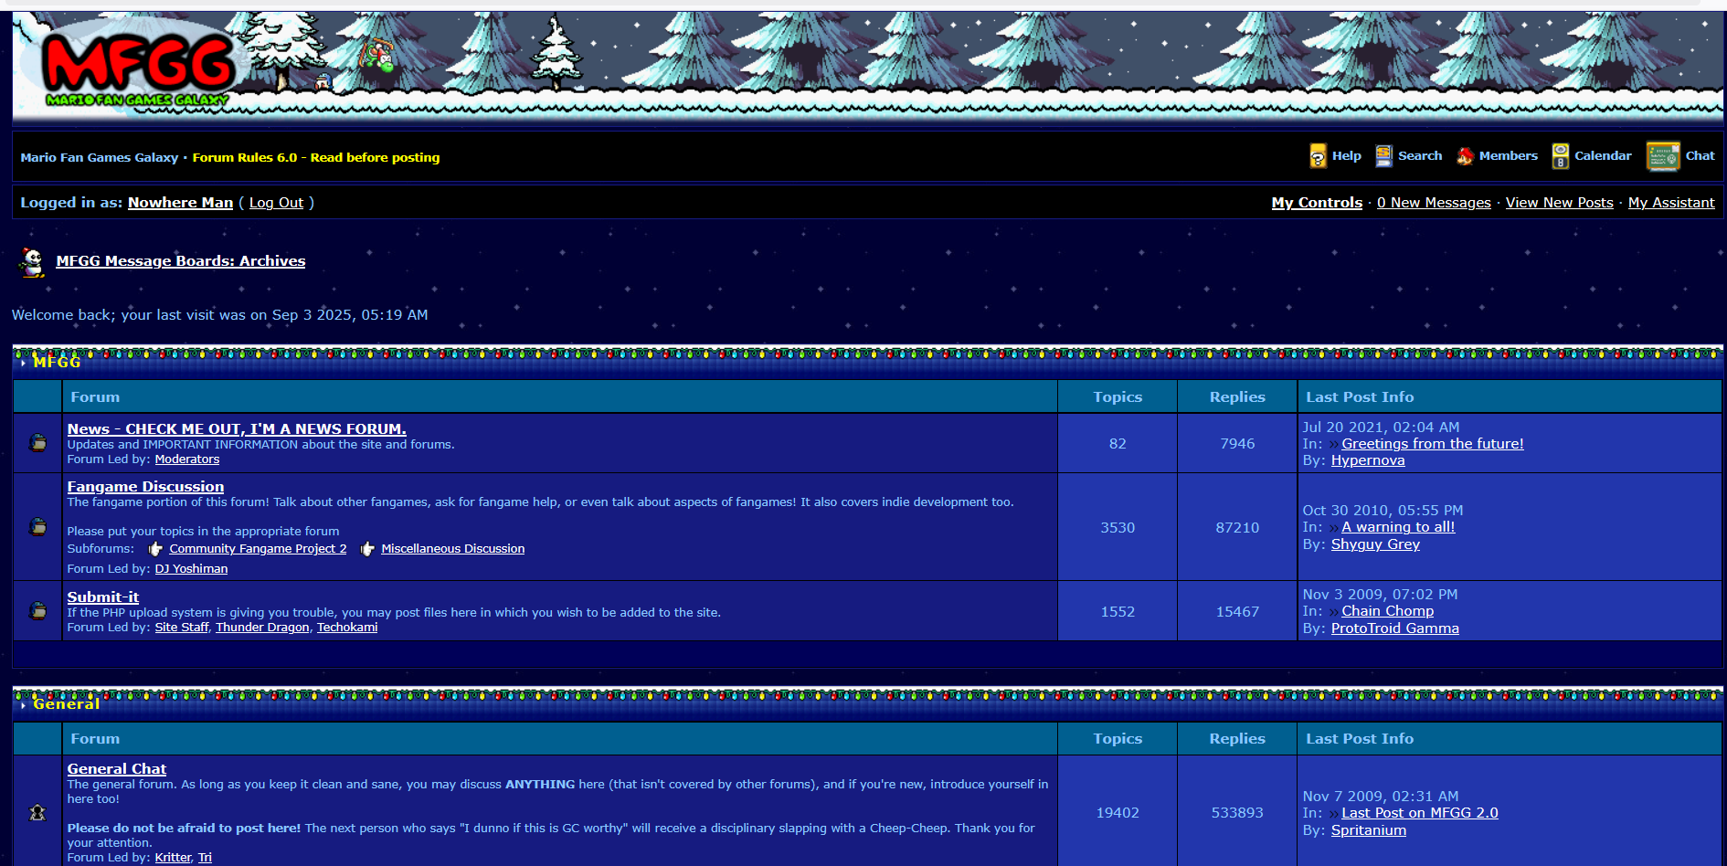View Kritter's profile
The image size is (1727, 866).
coord(173,858)
